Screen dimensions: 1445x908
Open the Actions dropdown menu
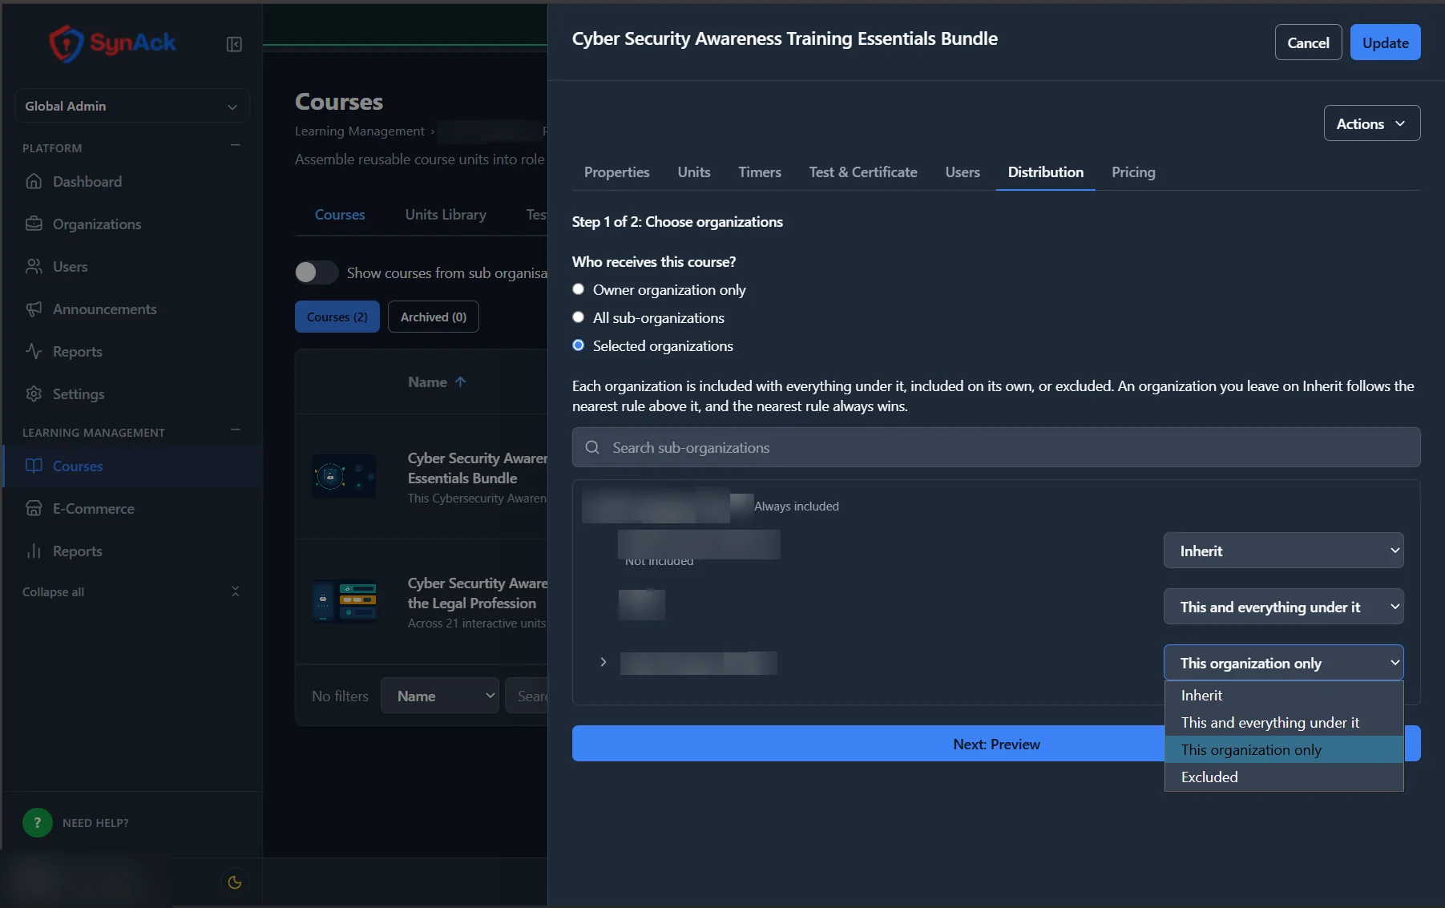point(1371,123)
